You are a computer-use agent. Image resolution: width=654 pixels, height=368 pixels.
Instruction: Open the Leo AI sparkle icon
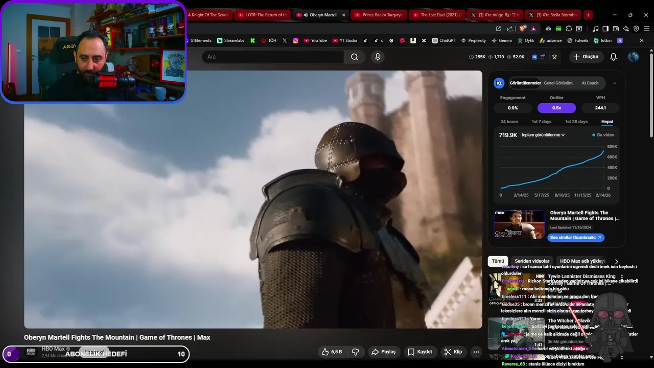tap(626, 29)
